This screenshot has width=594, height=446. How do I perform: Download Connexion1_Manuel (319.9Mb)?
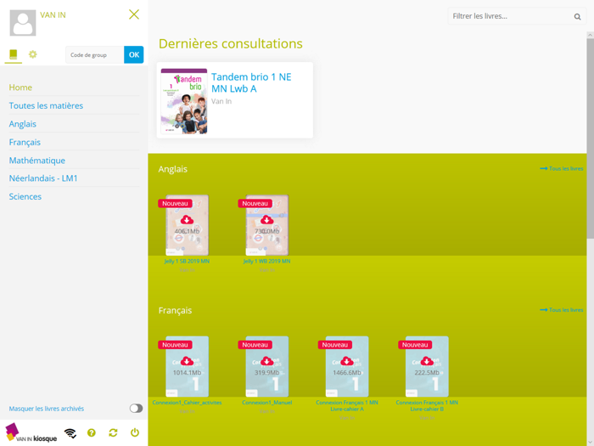pos(266,361)
